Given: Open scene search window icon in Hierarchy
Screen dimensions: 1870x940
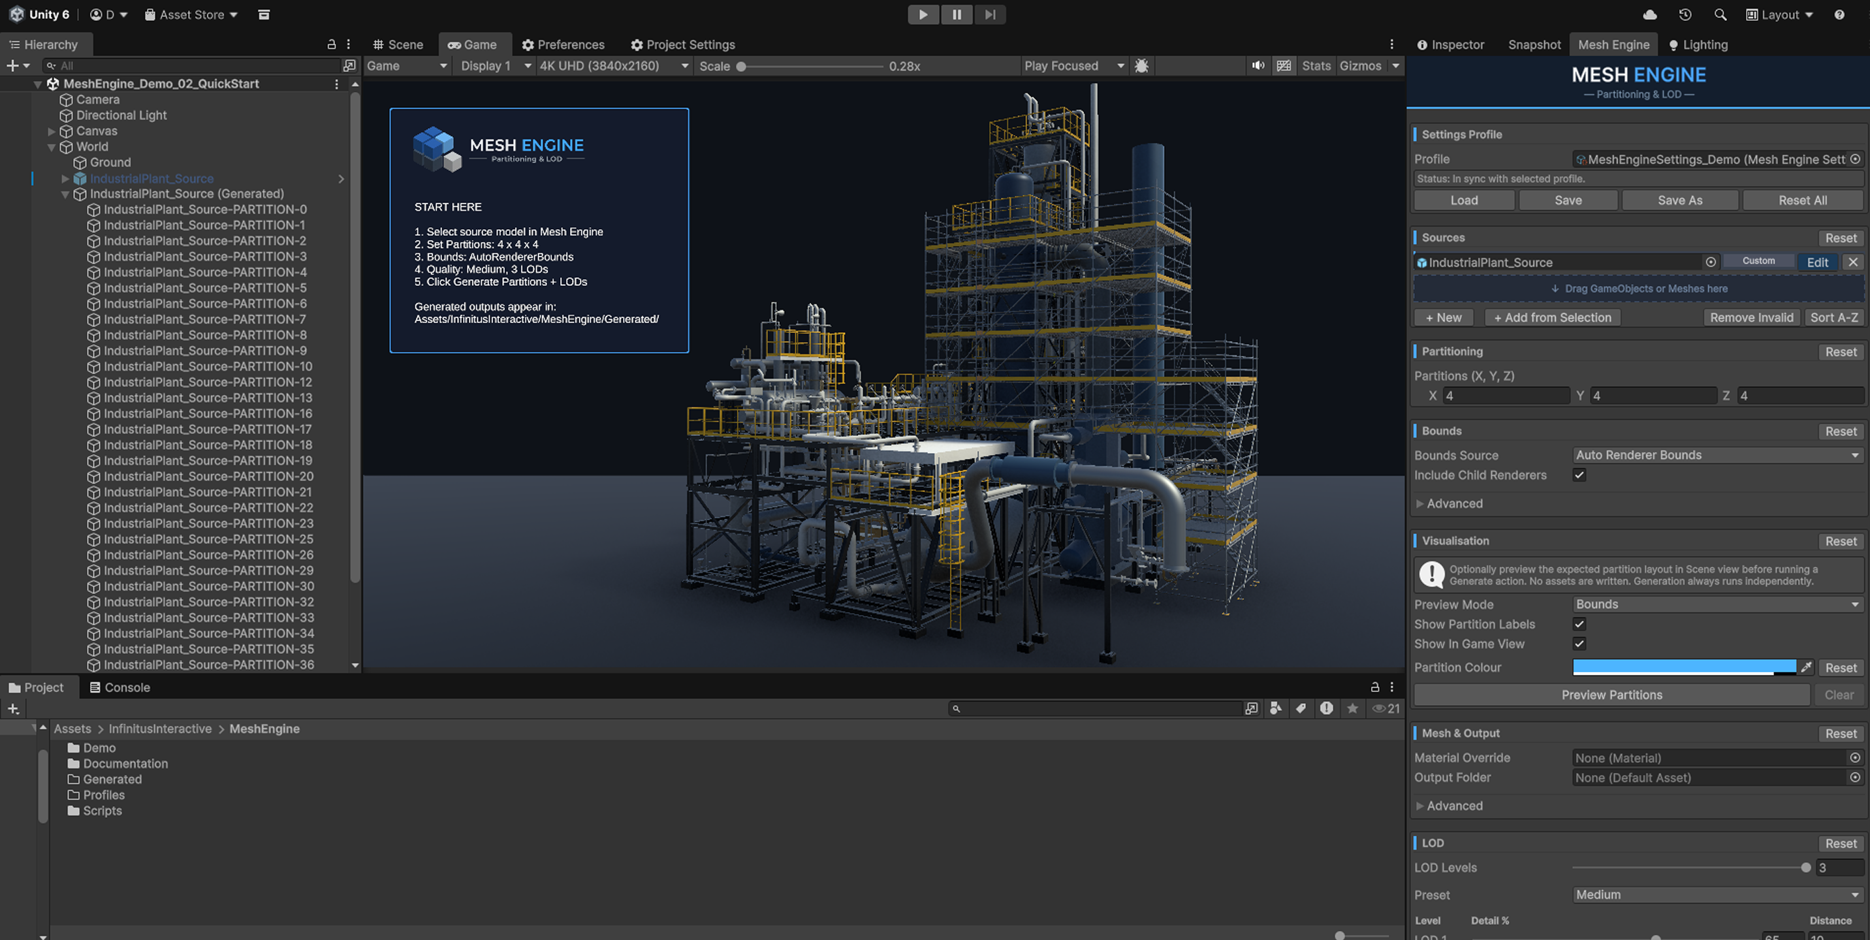Looking at the screenshot, I should click(349, 65).
